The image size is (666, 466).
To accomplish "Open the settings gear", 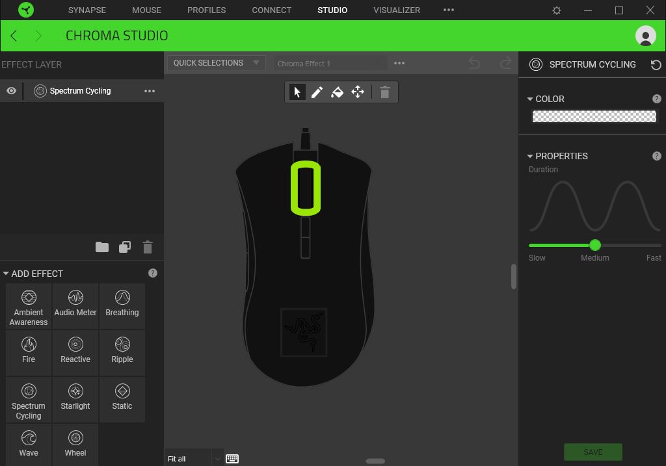I will (x=557, y=10).
